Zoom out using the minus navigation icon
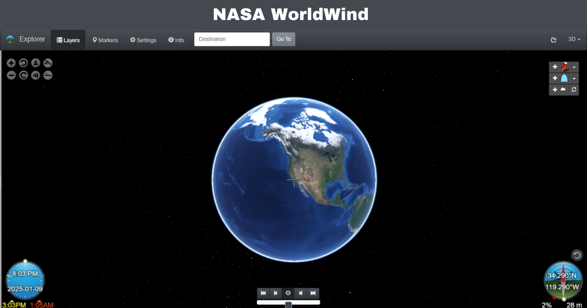The height and width of the screenshot is (308, 587). pyautogui.click(x=11, y=75)
